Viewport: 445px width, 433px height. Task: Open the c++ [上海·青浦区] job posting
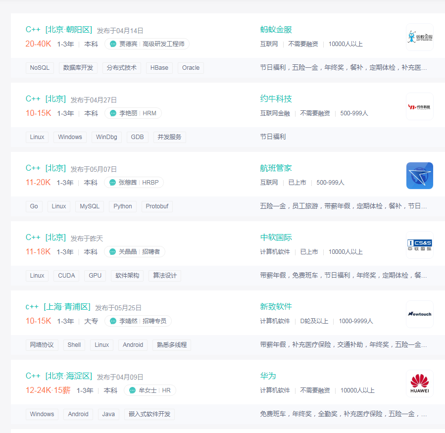pos(58,306)
